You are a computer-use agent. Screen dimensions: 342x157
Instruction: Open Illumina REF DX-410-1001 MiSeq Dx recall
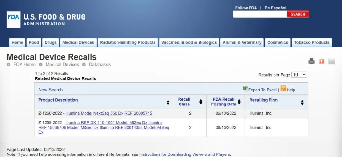pos(104,127)
